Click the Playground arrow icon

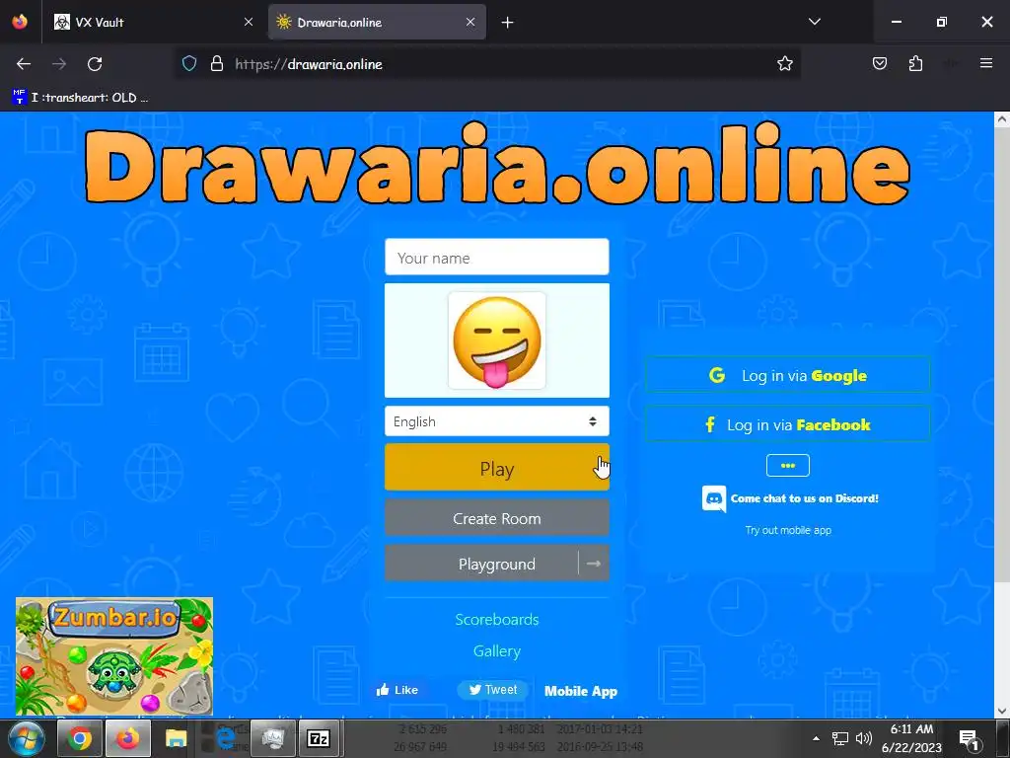coord(594,564)
